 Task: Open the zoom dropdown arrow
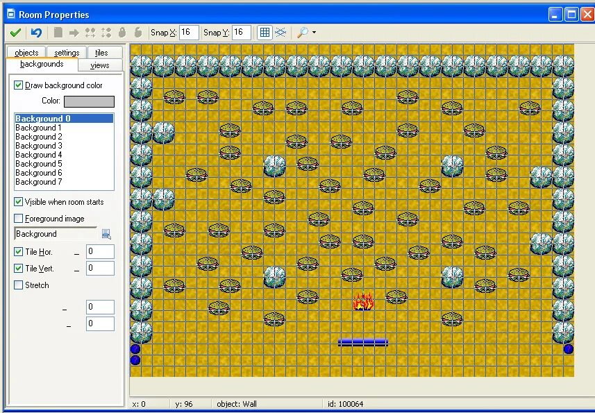tap(315, 33)
